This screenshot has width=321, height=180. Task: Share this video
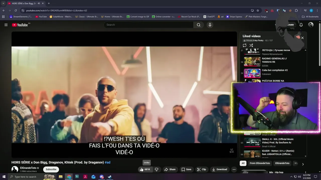[170, 169]
